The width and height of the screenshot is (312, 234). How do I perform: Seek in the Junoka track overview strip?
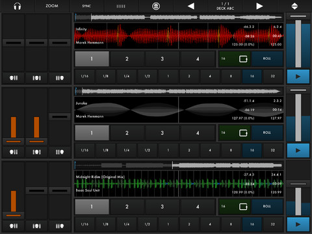[179, 92]
